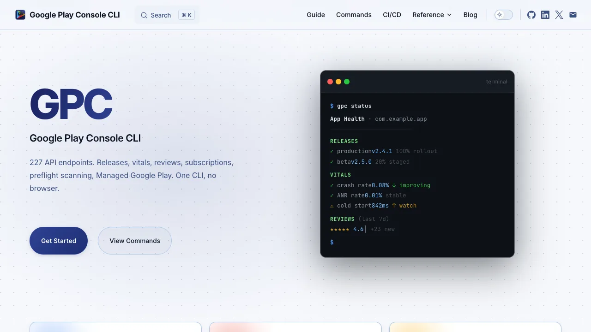This screenshot has width=591, height=332.
Task: Click the VITALS heading in terminal
Action: click(x=341, y=175)
